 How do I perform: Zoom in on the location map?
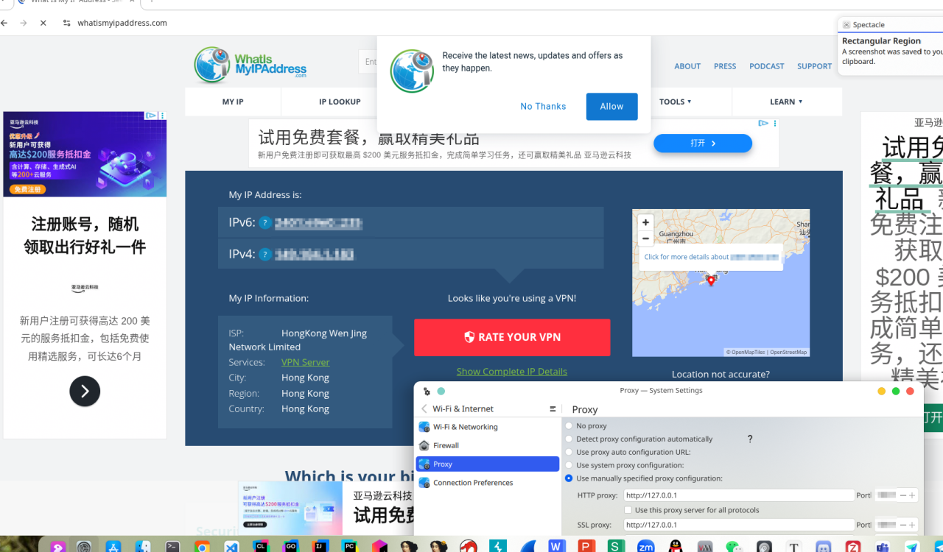point(645,222)
